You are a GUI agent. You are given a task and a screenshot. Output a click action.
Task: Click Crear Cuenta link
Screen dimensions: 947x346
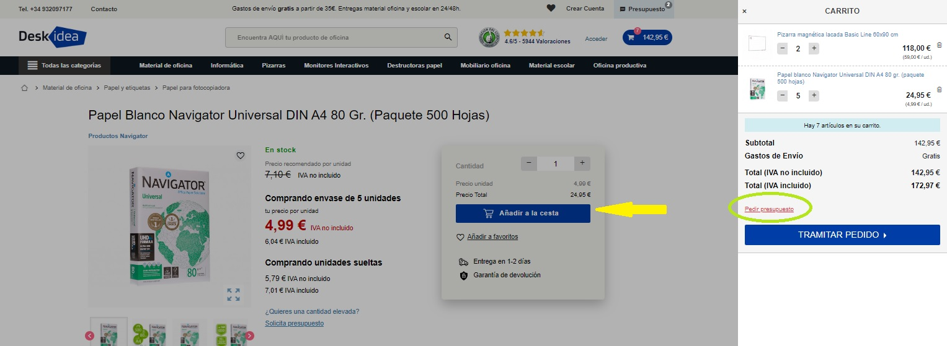(585, 9)
